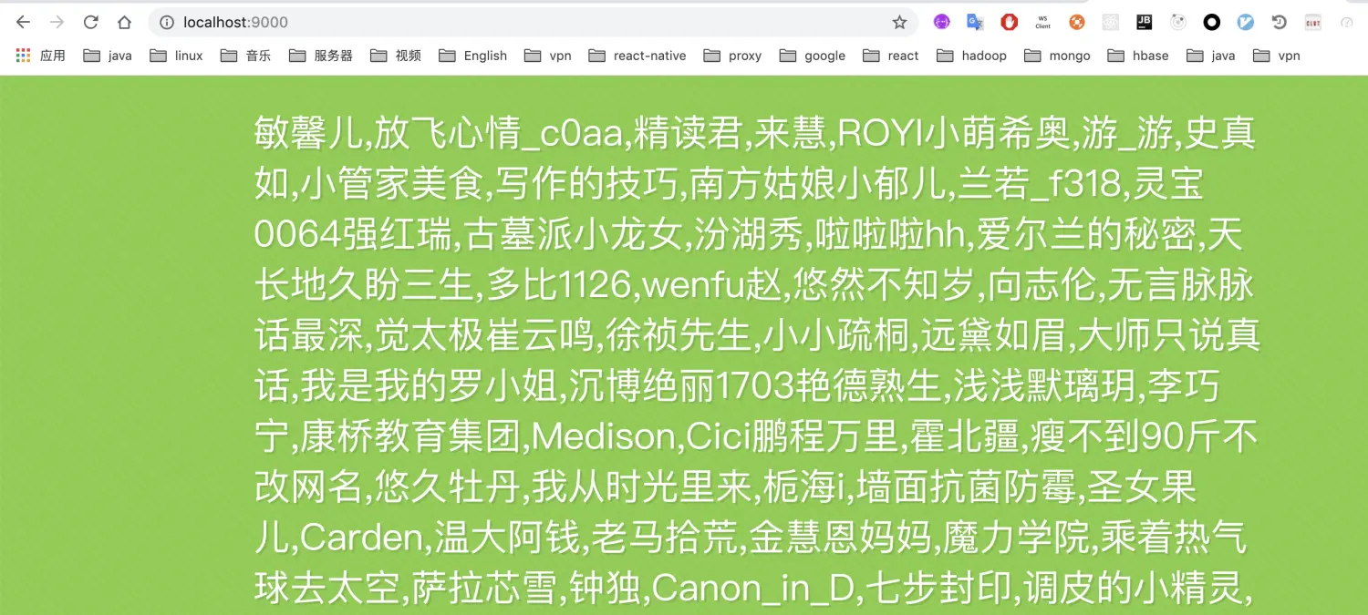Open the purple round face extension
The height and width of the screenshot is (615, 1368).
[942, 22]
